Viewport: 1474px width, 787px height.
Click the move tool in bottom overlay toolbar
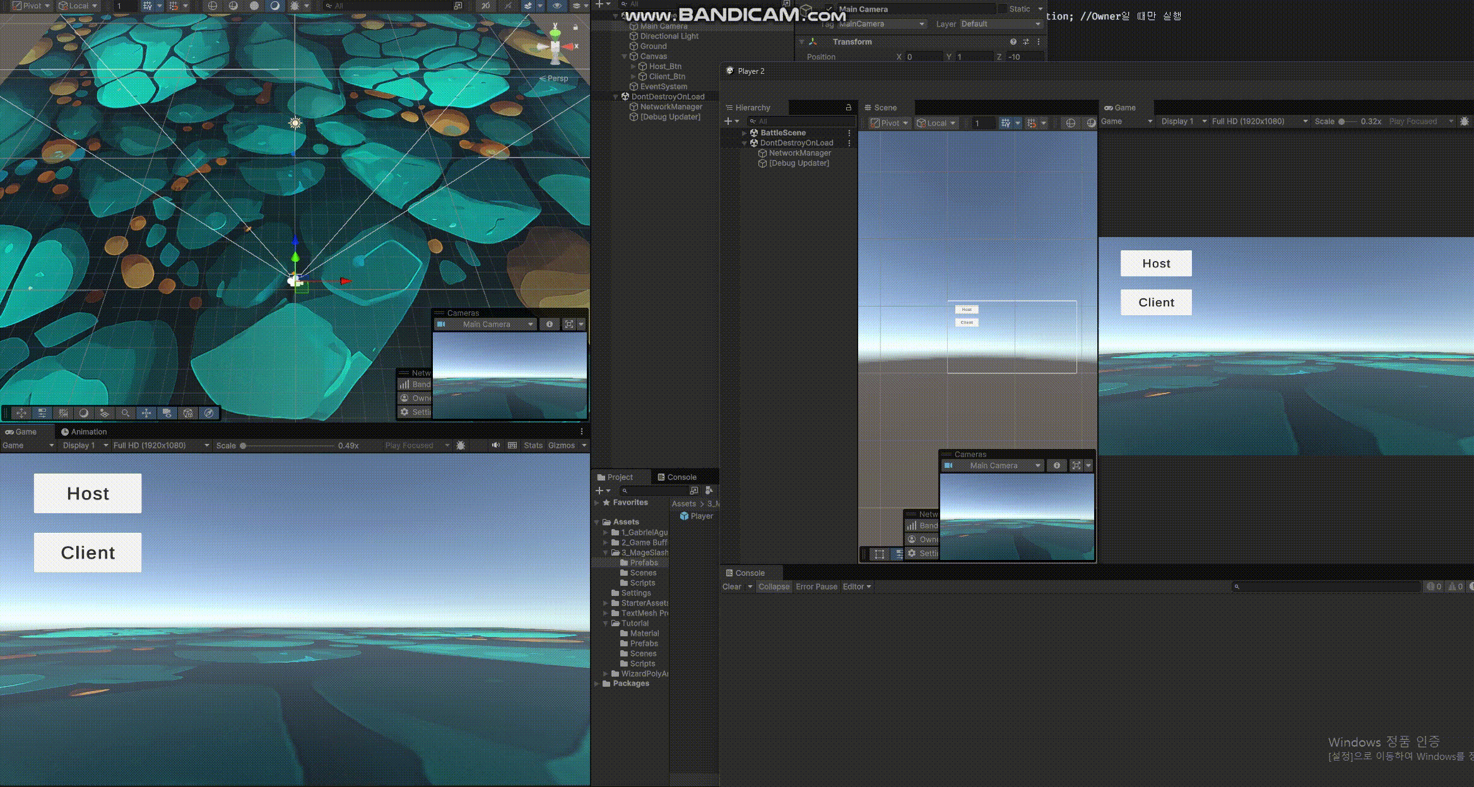click(21, 413)
